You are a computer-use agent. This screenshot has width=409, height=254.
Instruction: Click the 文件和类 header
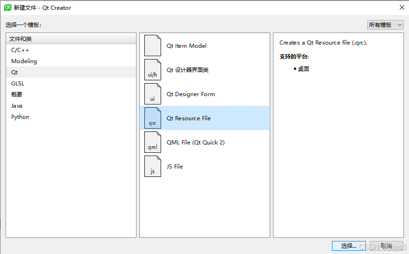(71, 39)
